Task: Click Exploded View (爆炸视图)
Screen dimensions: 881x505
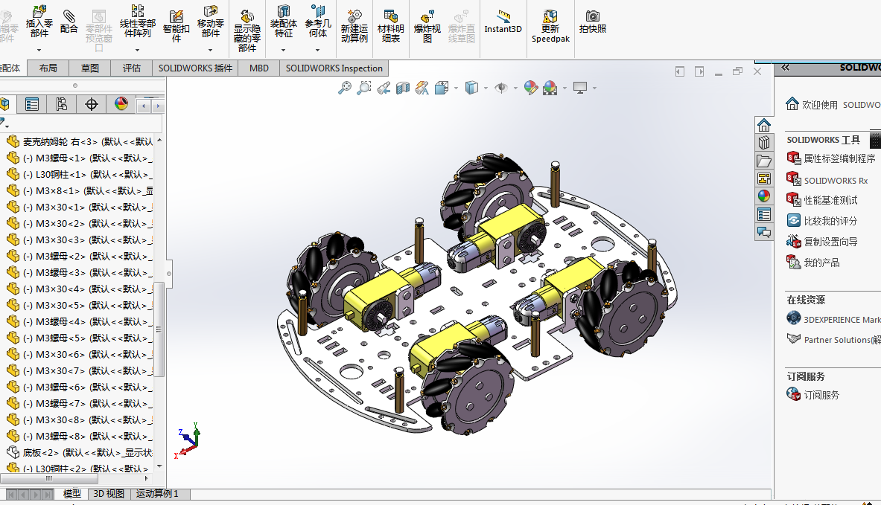Action: [x=427, y=26]
